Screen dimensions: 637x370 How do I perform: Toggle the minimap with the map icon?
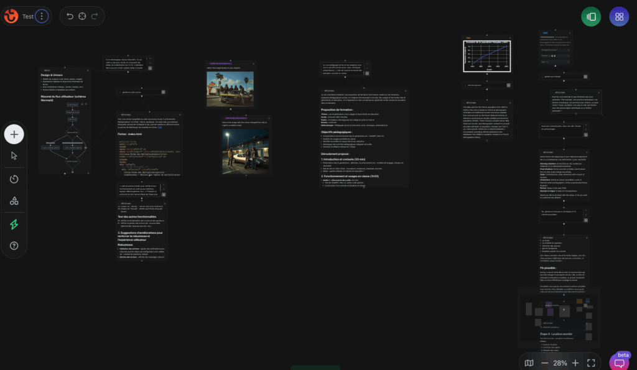click(529, 363)
